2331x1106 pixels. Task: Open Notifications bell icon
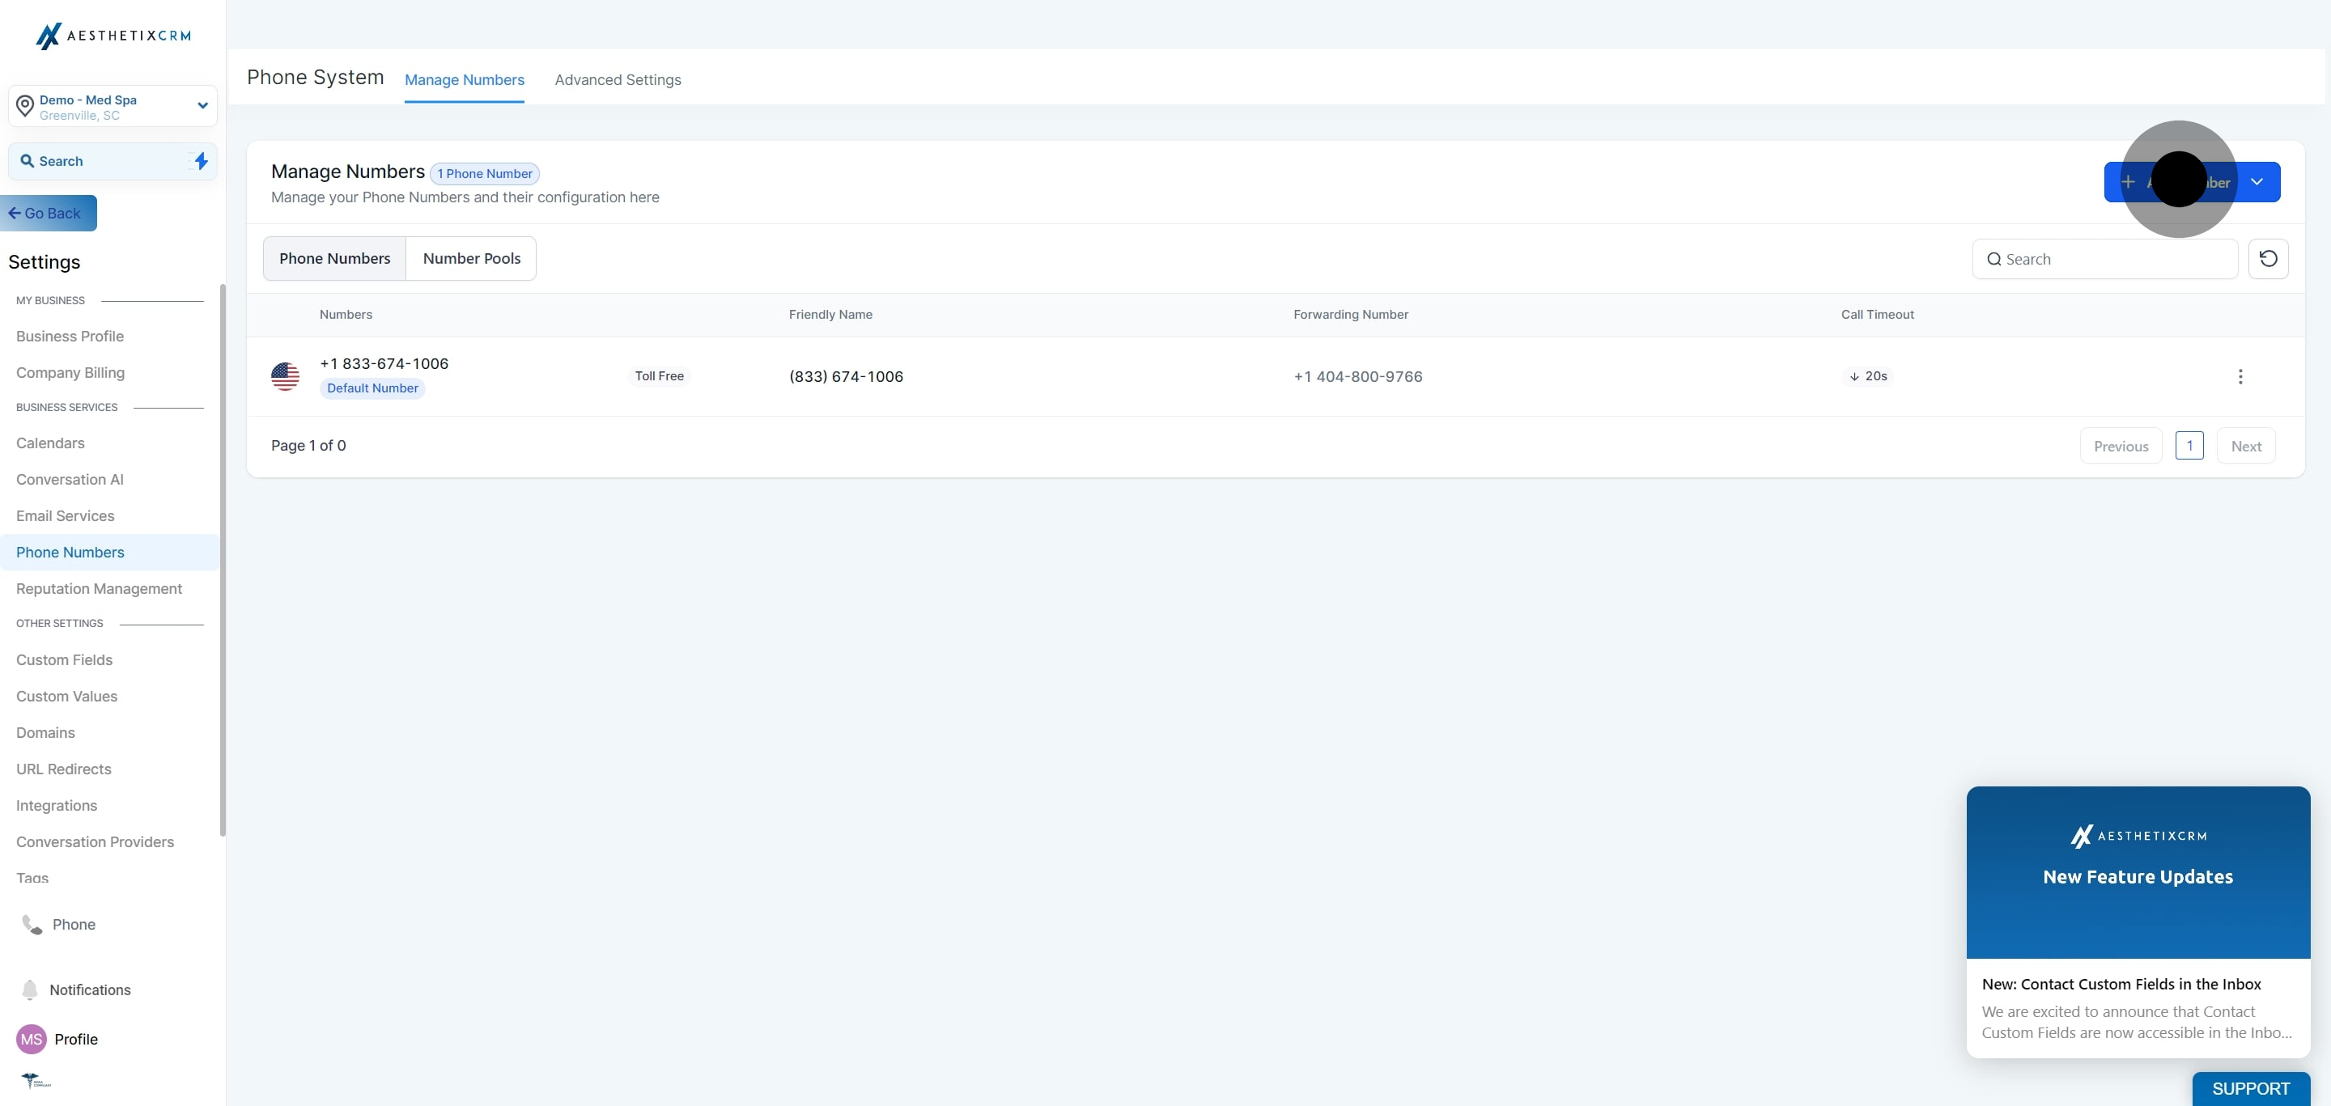(x=30, y=989)
